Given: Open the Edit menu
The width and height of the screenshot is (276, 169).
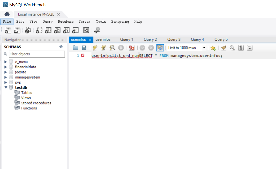Looking at the screenshot, I should click(20, 21).
